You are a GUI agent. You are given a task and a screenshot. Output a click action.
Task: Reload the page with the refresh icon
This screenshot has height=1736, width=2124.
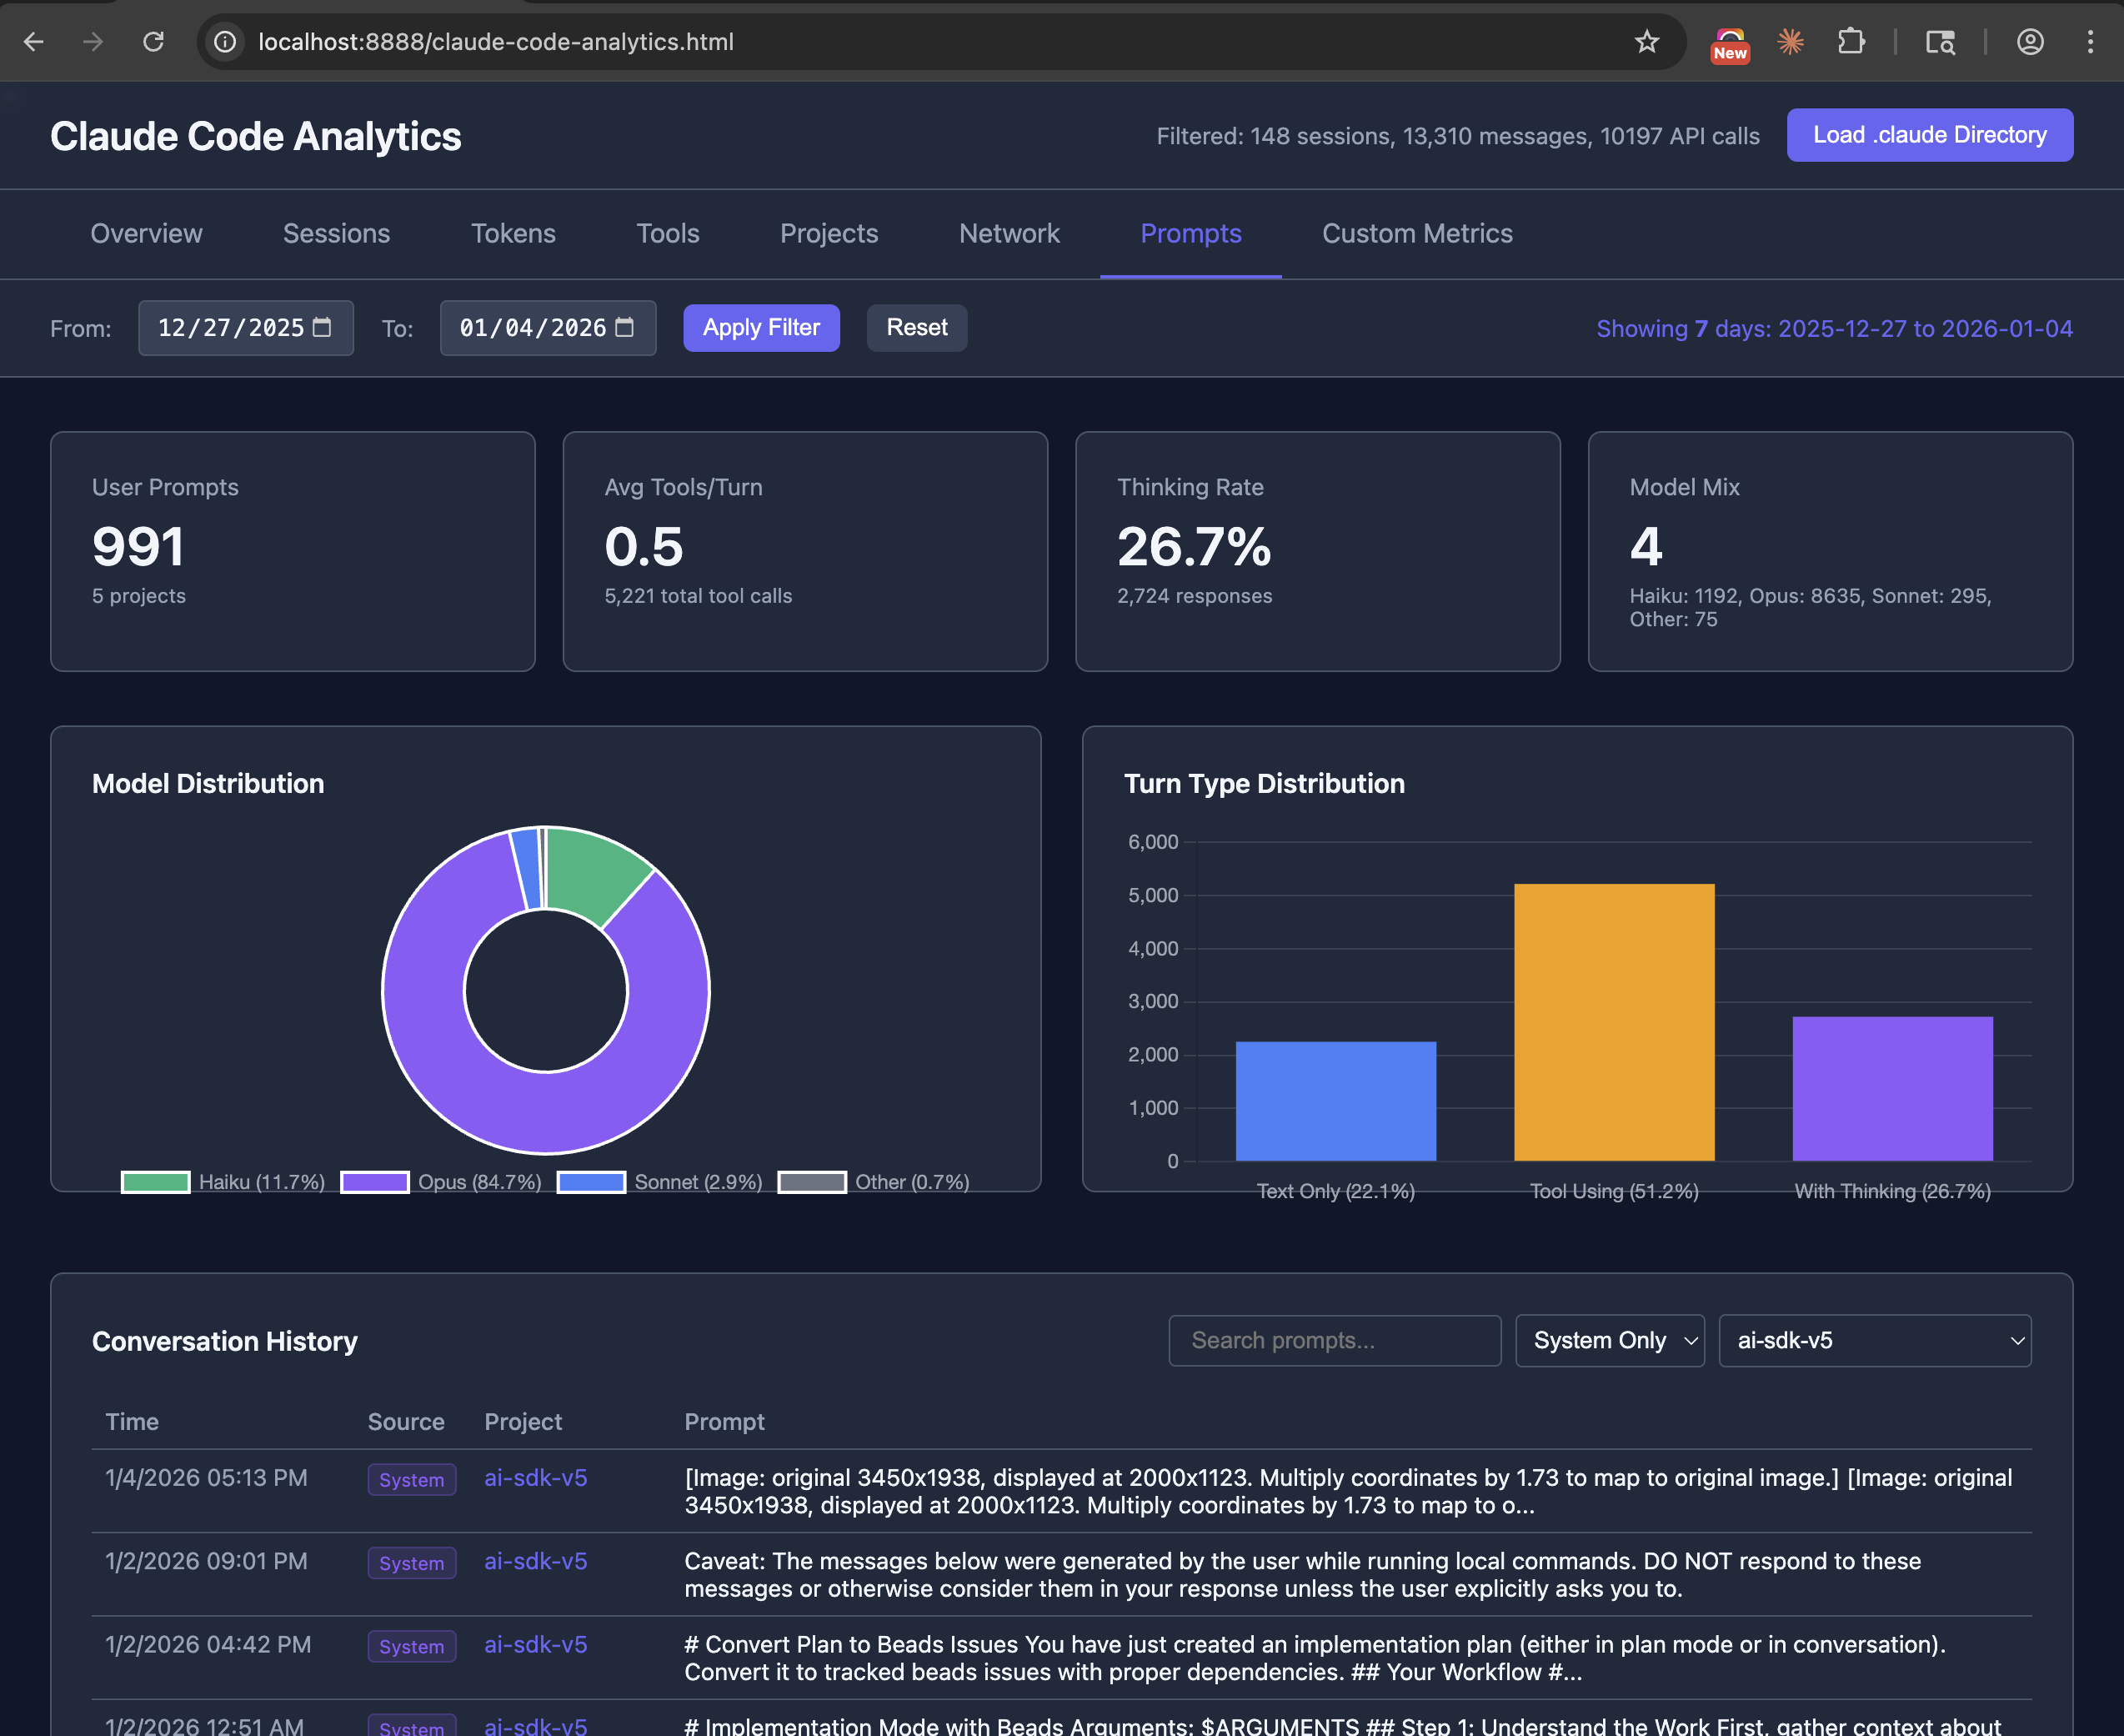click(x=153, y=42)
